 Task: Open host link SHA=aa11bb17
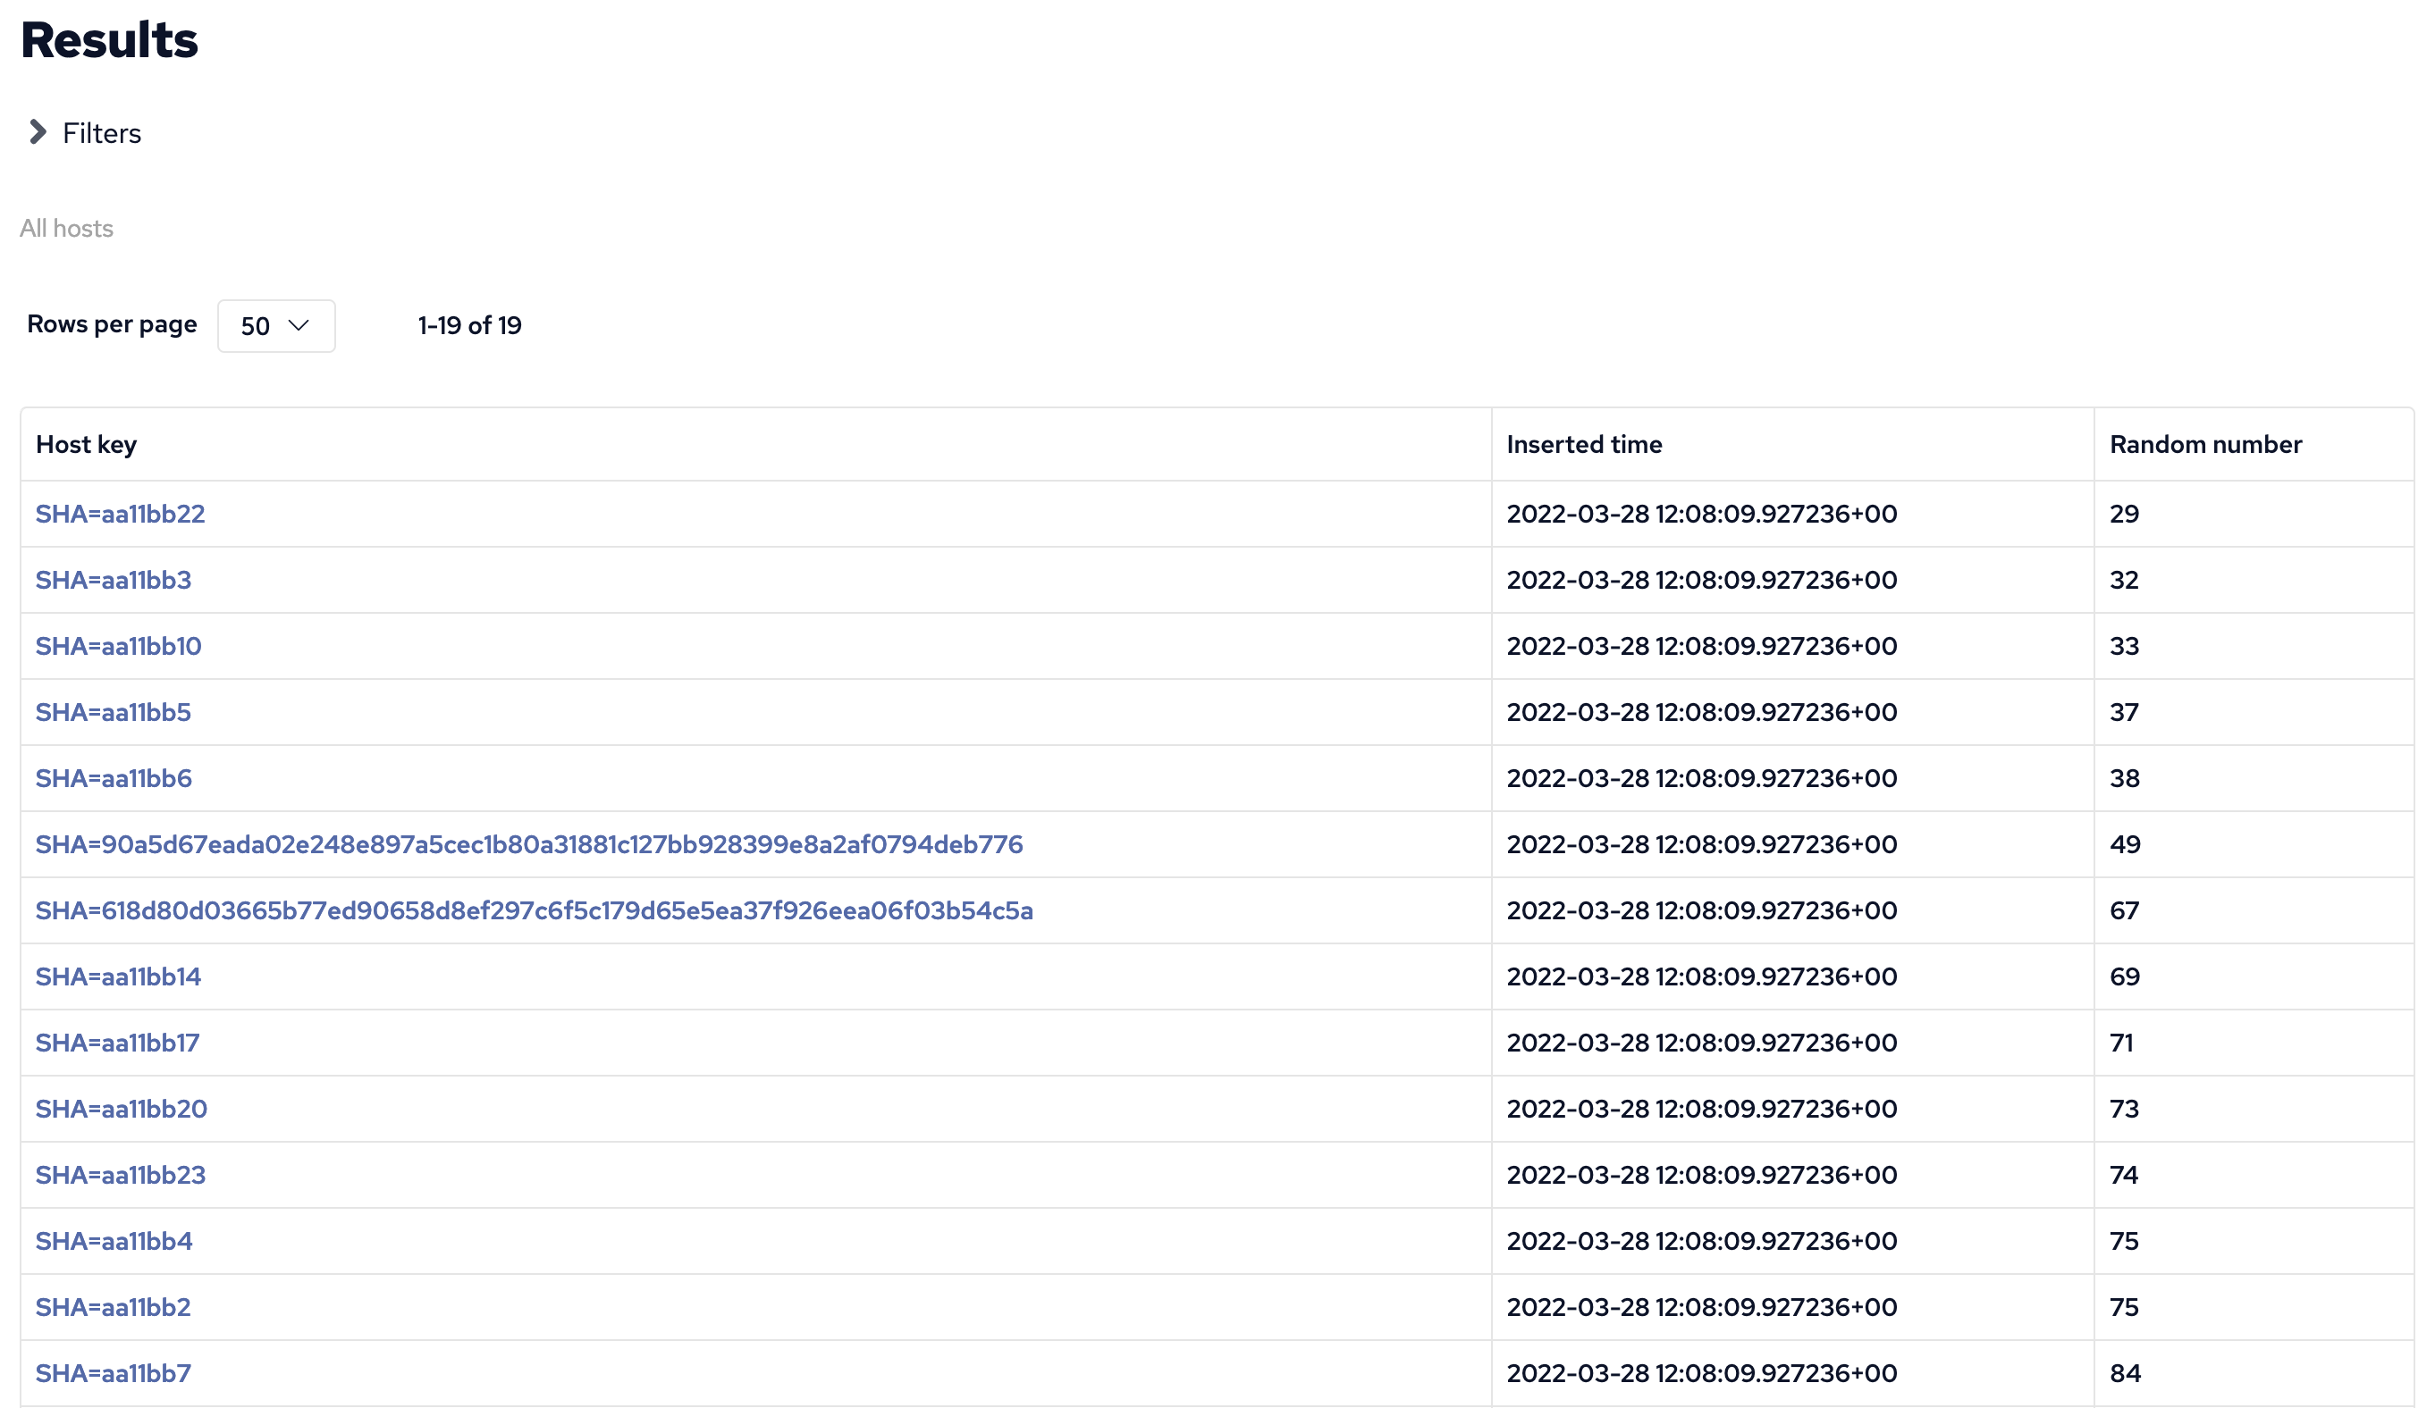pyautogui.click(x=117, y=1043)
